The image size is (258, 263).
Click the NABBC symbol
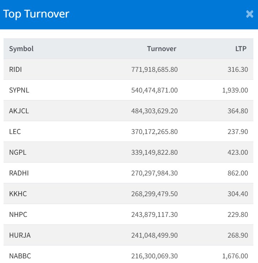[x=20, y=256]
